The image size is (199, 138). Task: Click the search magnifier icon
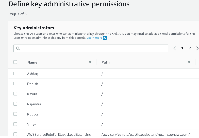[18, 48]
